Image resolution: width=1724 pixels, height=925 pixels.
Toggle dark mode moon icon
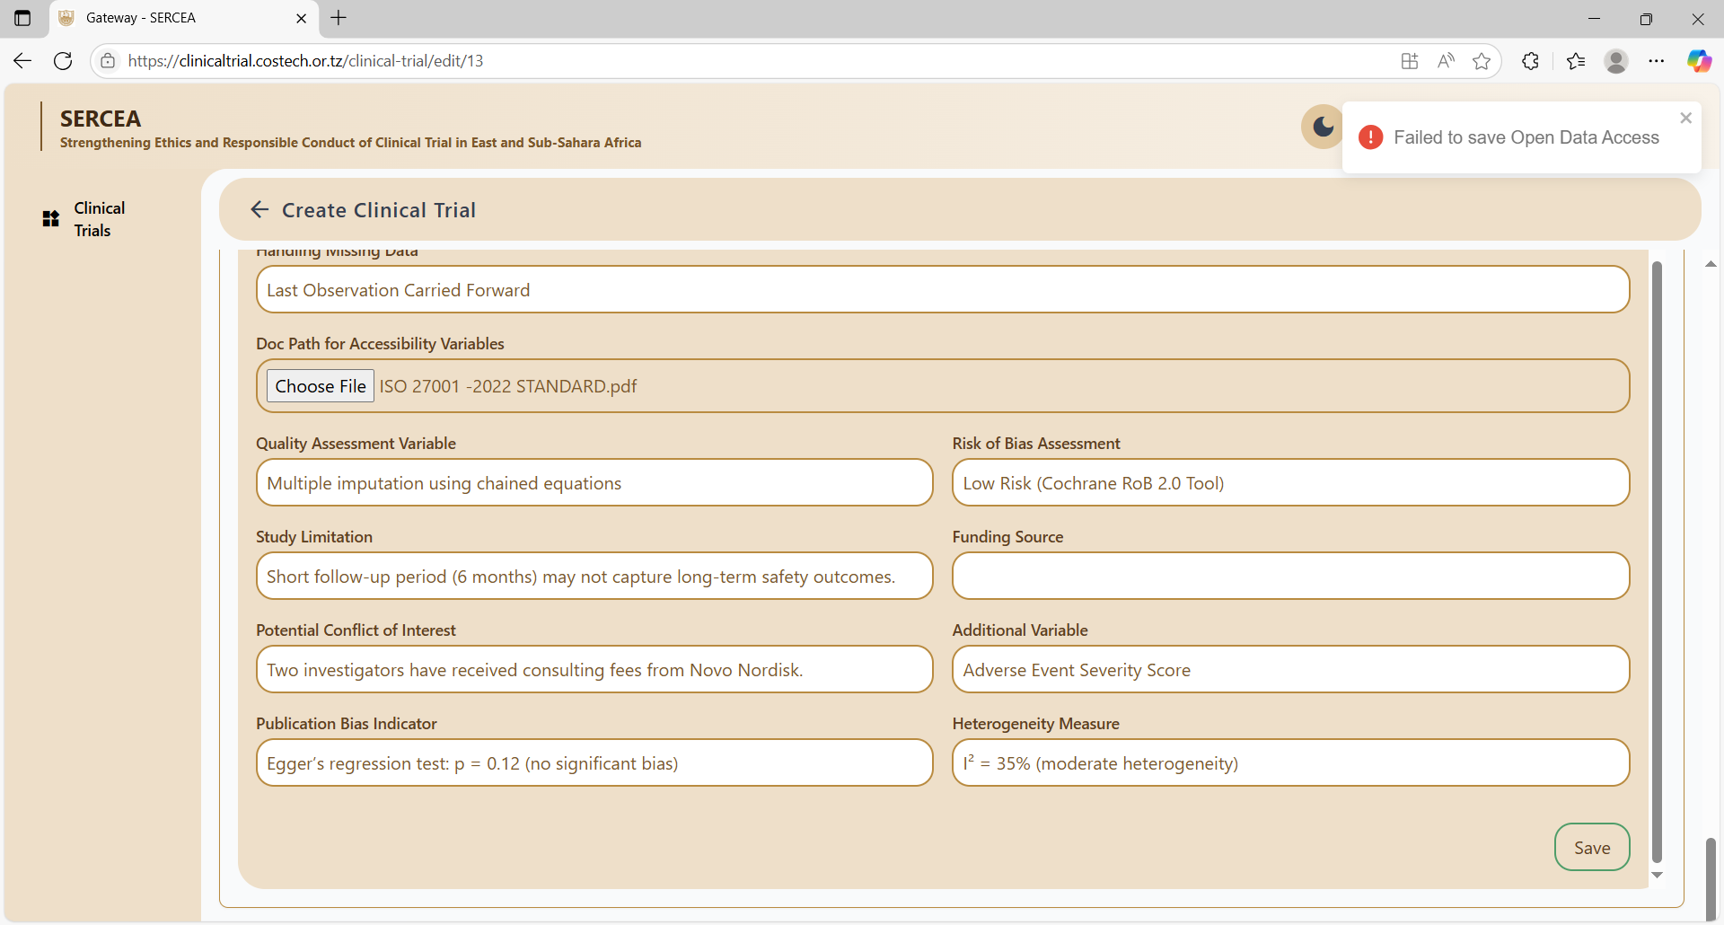tap(1323, 127)
